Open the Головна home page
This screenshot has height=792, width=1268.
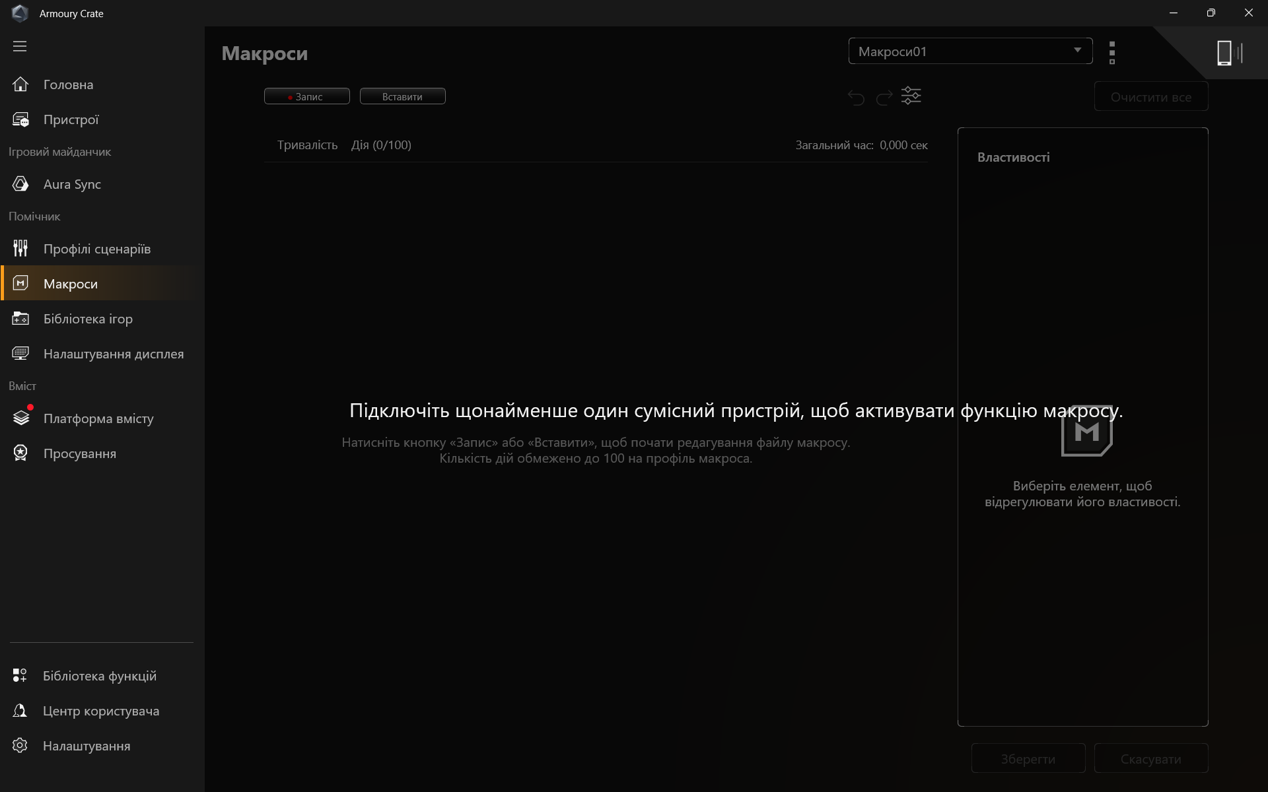click(x=68, y=84)
